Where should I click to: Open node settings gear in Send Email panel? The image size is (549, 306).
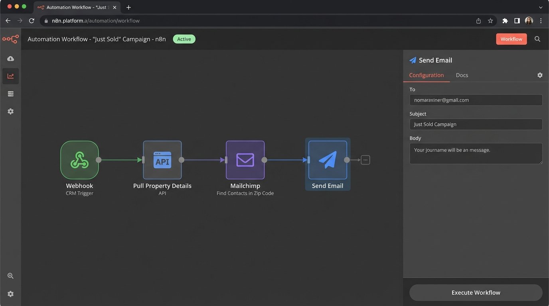pyautogui.click(x=540, y=75)
